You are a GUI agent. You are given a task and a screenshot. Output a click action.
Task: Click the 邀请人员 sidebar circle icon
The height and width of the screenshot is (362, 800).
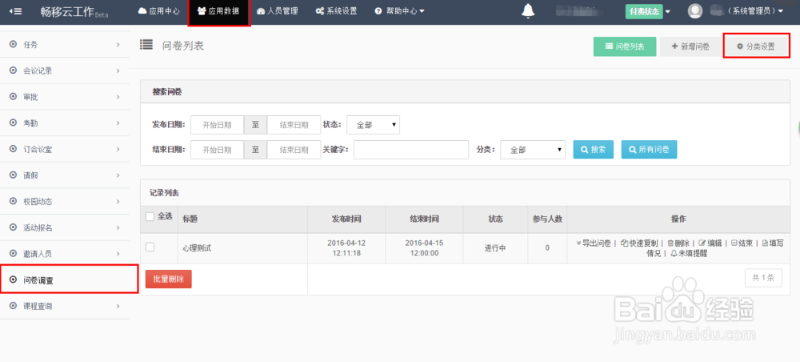pyautogui.click(x=14, y=254)
